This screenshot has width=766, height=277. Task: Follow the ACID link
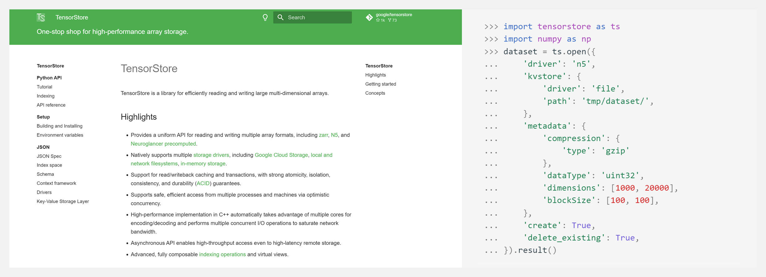203,184
